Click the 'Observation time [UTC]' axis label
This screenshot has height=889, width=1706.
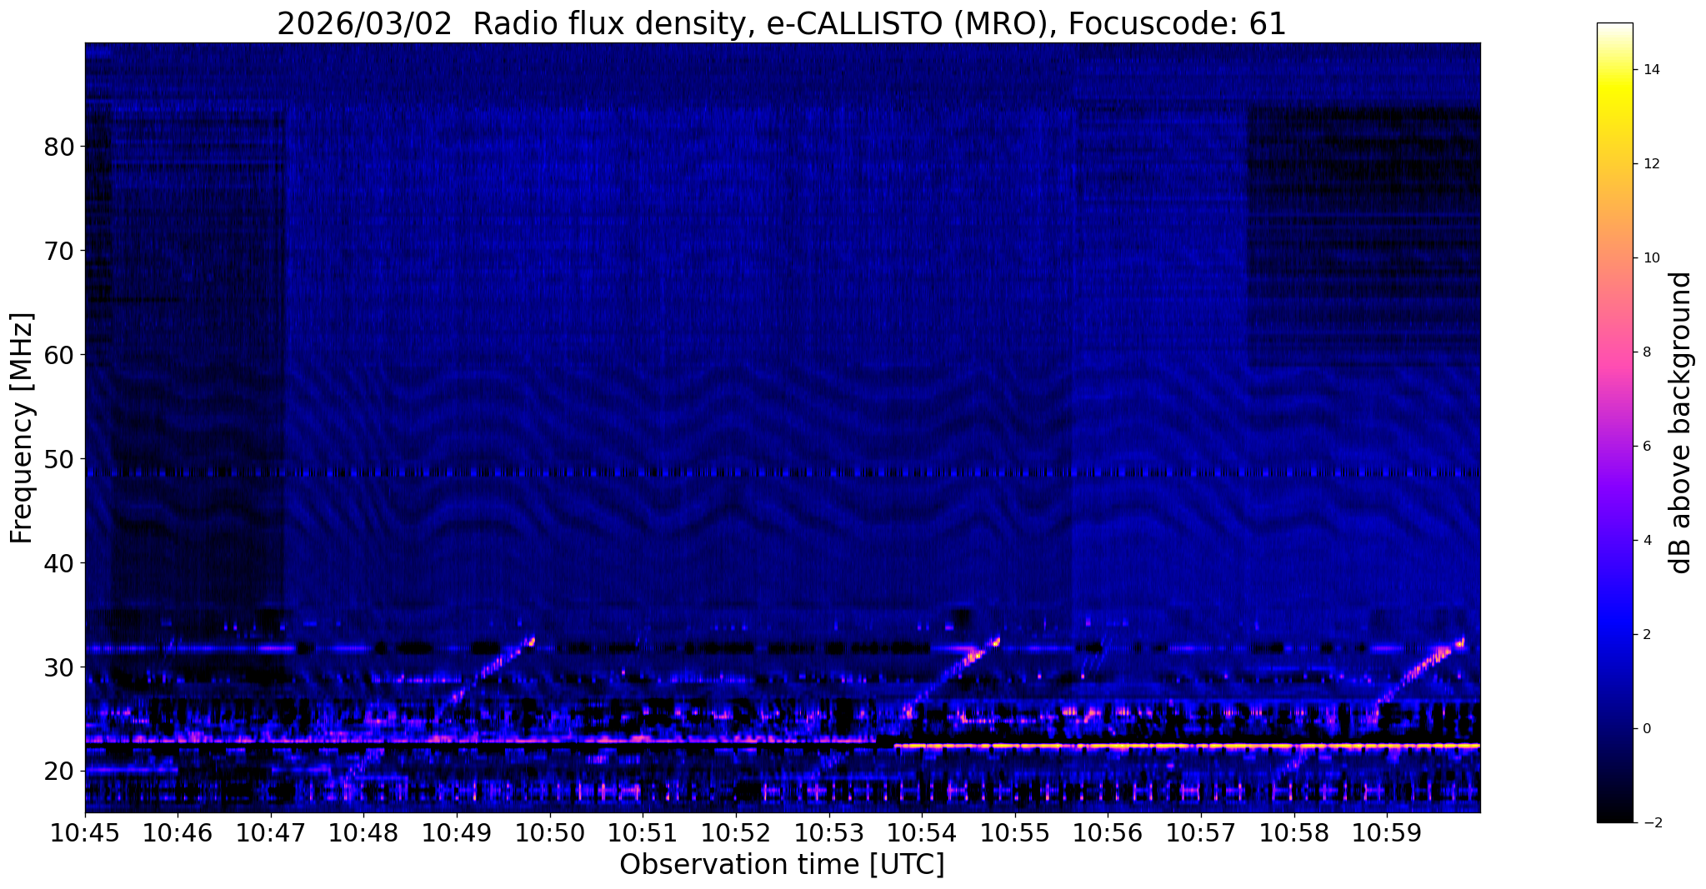coord(782,865)
